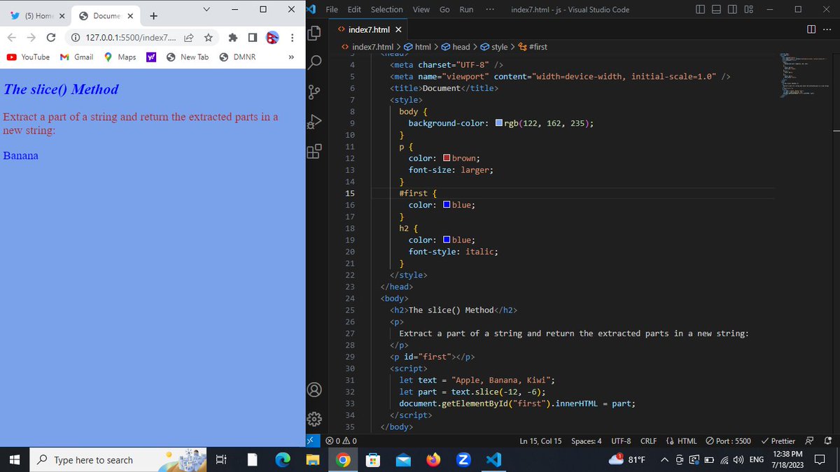Open the Explorer view in VS Code
Viewport: 840px width, 472px height.
(314, 32)
